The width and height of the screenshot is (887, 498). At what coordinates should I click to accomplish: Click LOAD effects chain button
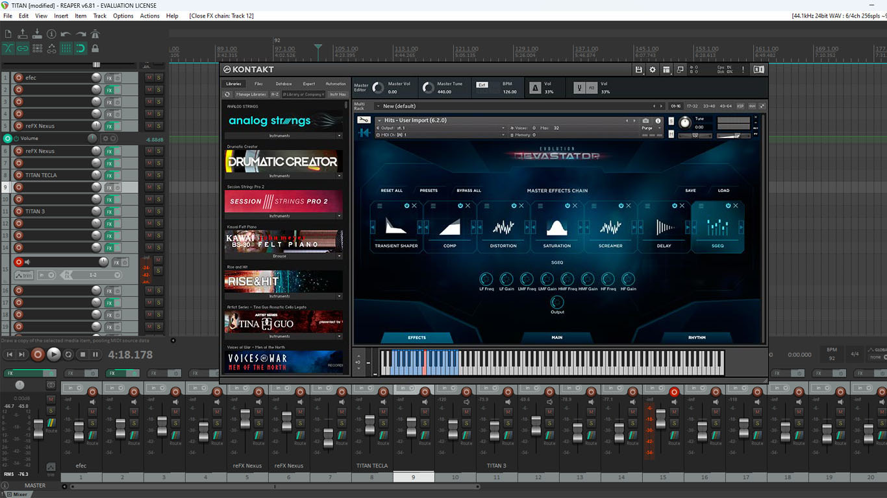click(x=723, y=191)
